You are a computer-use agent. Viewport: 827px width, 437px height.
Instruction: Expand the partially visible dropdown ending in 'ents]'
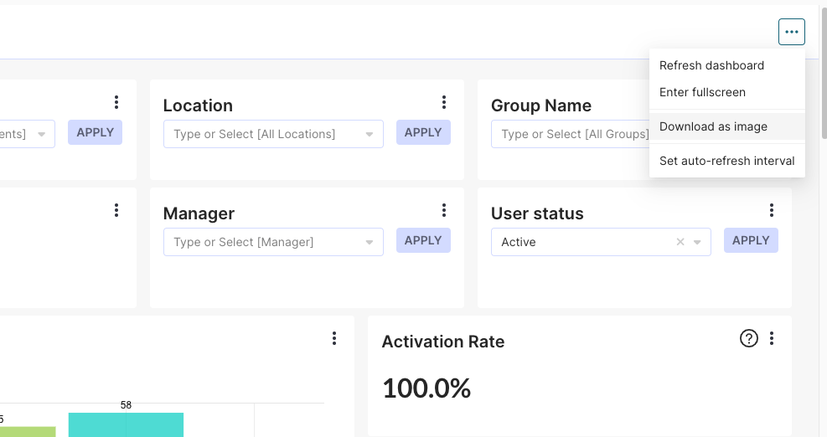click(41, 135)
